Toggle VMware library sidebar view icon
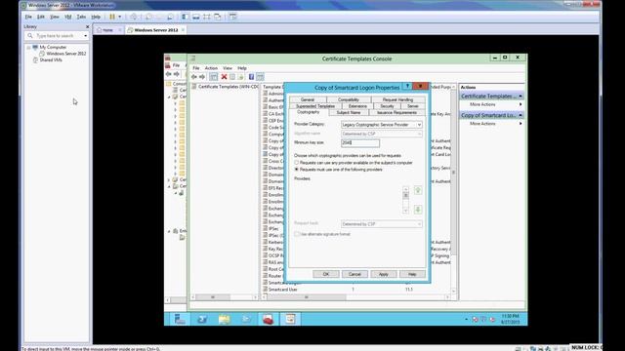The image size is (625, 351). [185, 17]
